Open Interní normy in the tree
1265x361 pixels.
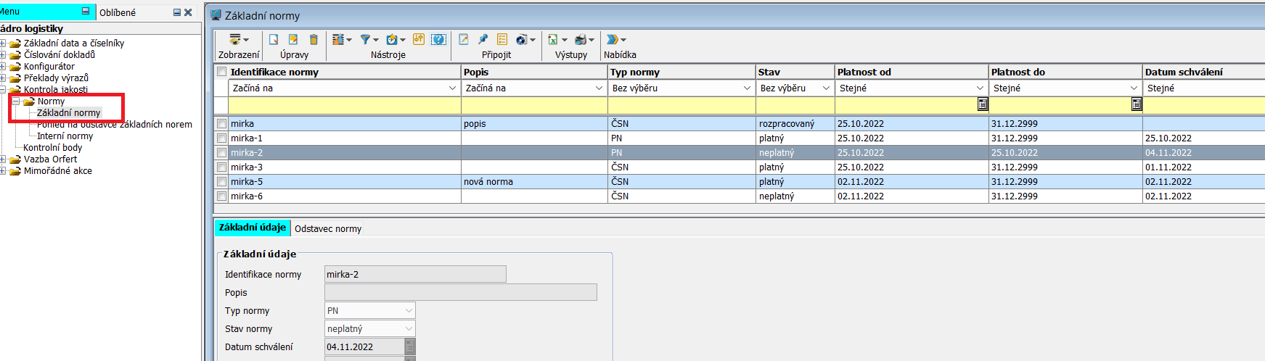65,136
